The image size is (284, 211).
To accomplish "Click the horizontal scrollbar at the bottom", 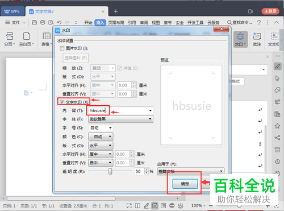I will (x=61, y=198).
